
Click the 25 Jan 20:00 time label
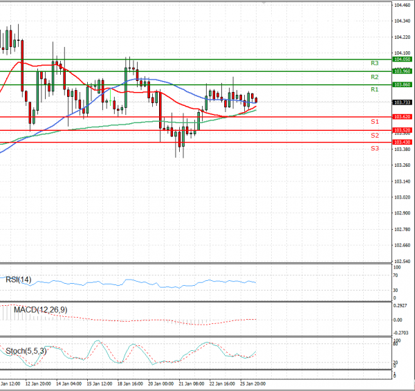click(x=252, y=383)
